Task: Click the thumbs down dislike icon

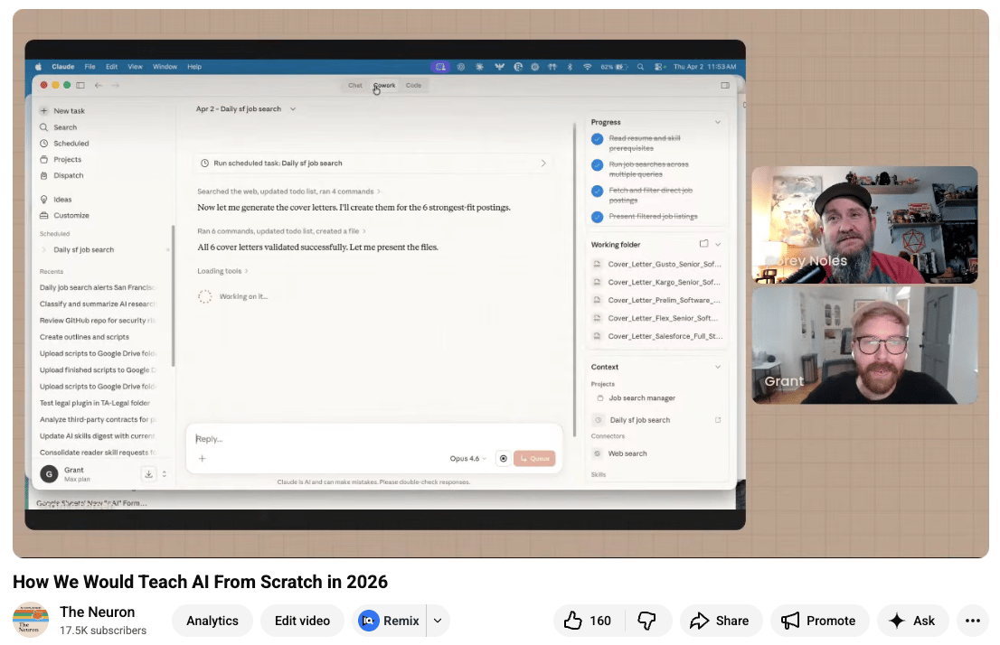Action: [x=646, y=621]
